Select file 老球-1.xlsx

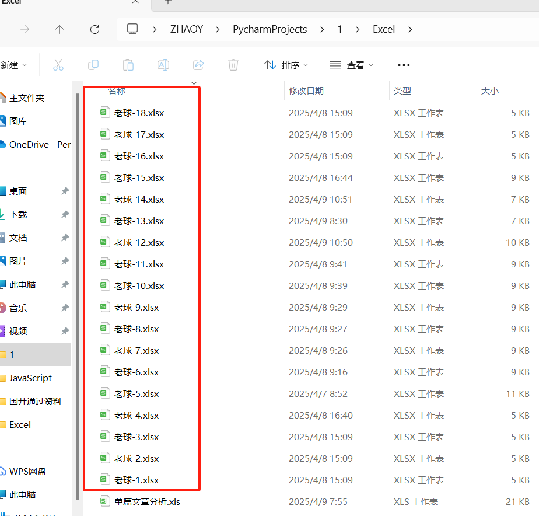[136, 480]
